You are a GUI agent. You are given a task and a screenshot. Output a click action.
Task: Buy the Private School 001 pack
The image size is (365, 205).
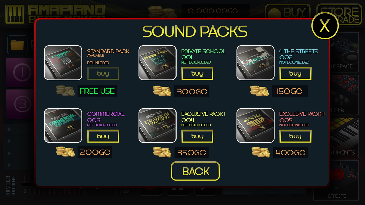197,73
